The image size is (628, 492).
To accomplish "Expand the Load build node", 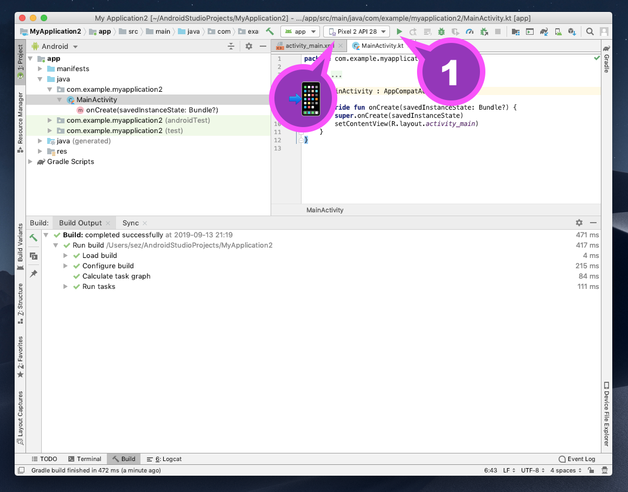I will point(65,255).
